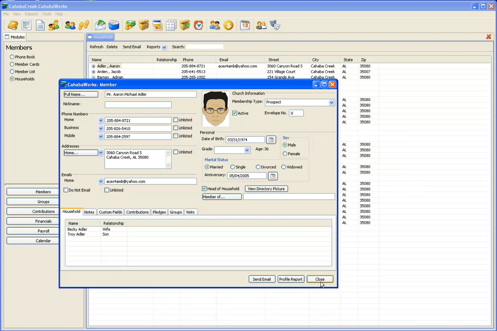Screen dimensions: 497x331
Task: Switch to the Contributions tab
Action: (137, 212)
